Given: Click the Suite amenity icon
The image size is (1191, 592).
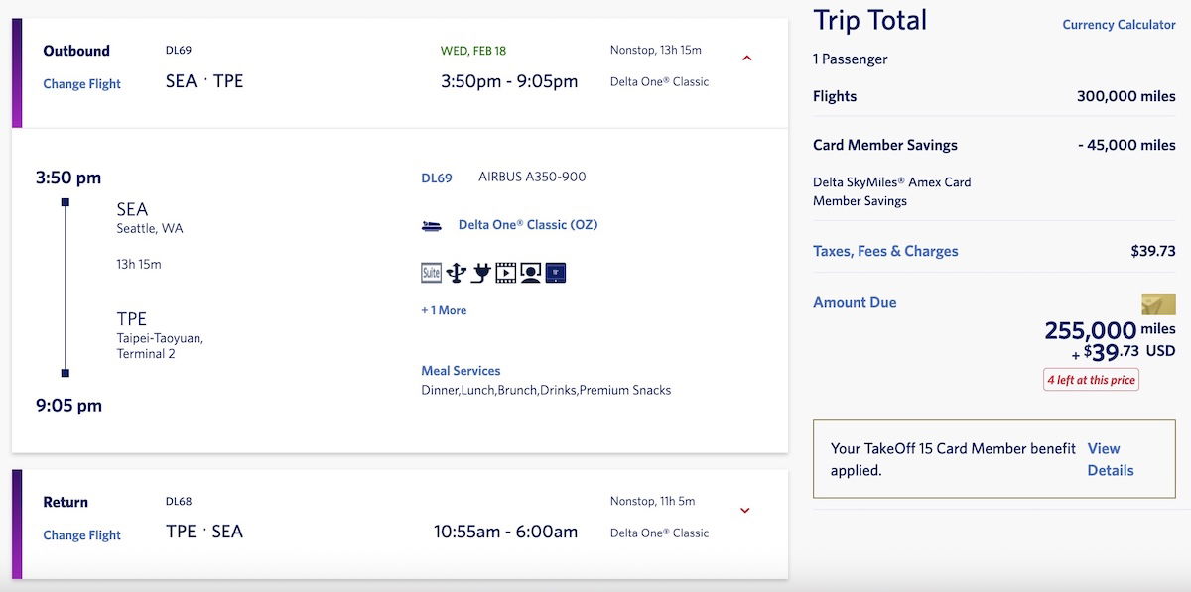Looking at the screenshot, I should click(431, 273).
